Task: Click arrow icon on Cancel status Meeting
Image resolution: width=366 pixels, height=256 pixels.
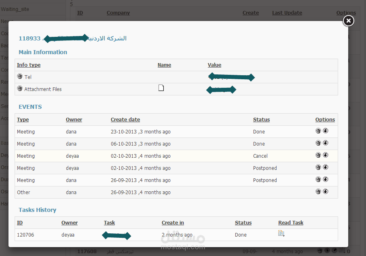Action: pyautogui.click(x=326, y=155)
